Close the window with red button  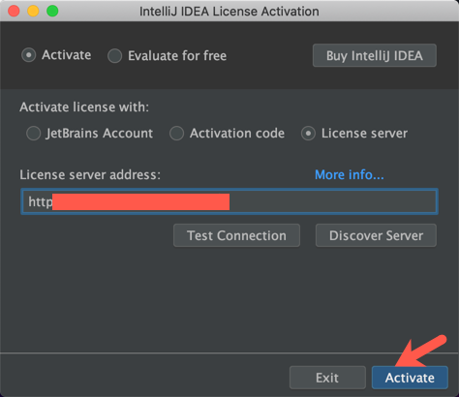coord(14,11)
